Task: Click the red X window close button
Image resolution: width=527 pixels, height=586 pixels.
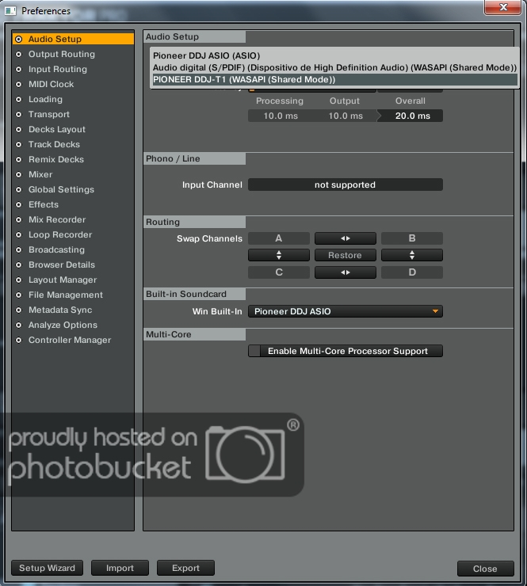Action: click(503, 7)
